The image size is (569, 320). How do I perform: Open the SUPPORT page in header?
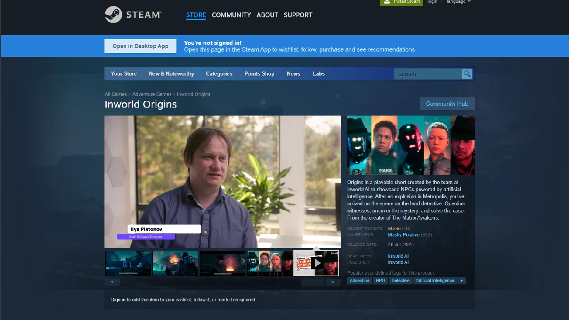click(x=298, y=15)
